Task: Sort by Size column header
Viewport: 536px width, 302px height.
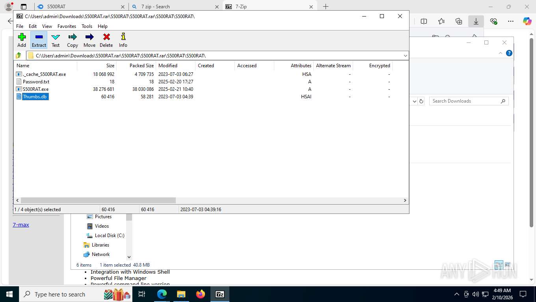Action: pos(97,66)
